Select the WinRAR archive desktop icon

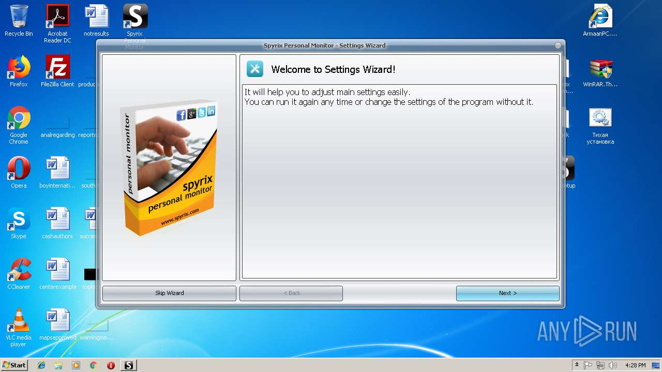[x=600, y=71]
